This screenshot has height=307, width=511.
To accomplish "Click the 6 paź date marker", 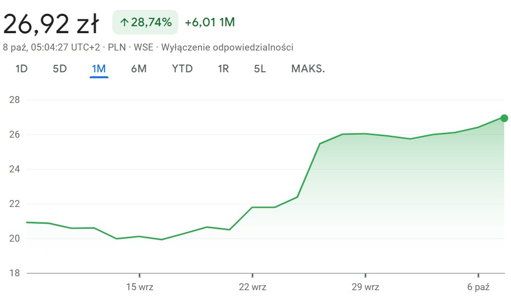I will [x=478, y=287].
